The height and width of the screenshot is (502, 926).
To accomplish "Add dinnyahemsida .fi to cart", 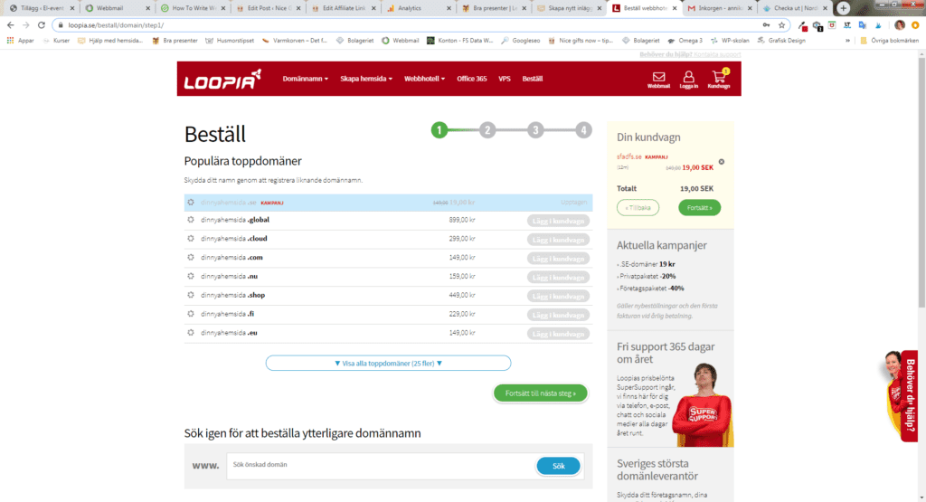I will (558, 316).
